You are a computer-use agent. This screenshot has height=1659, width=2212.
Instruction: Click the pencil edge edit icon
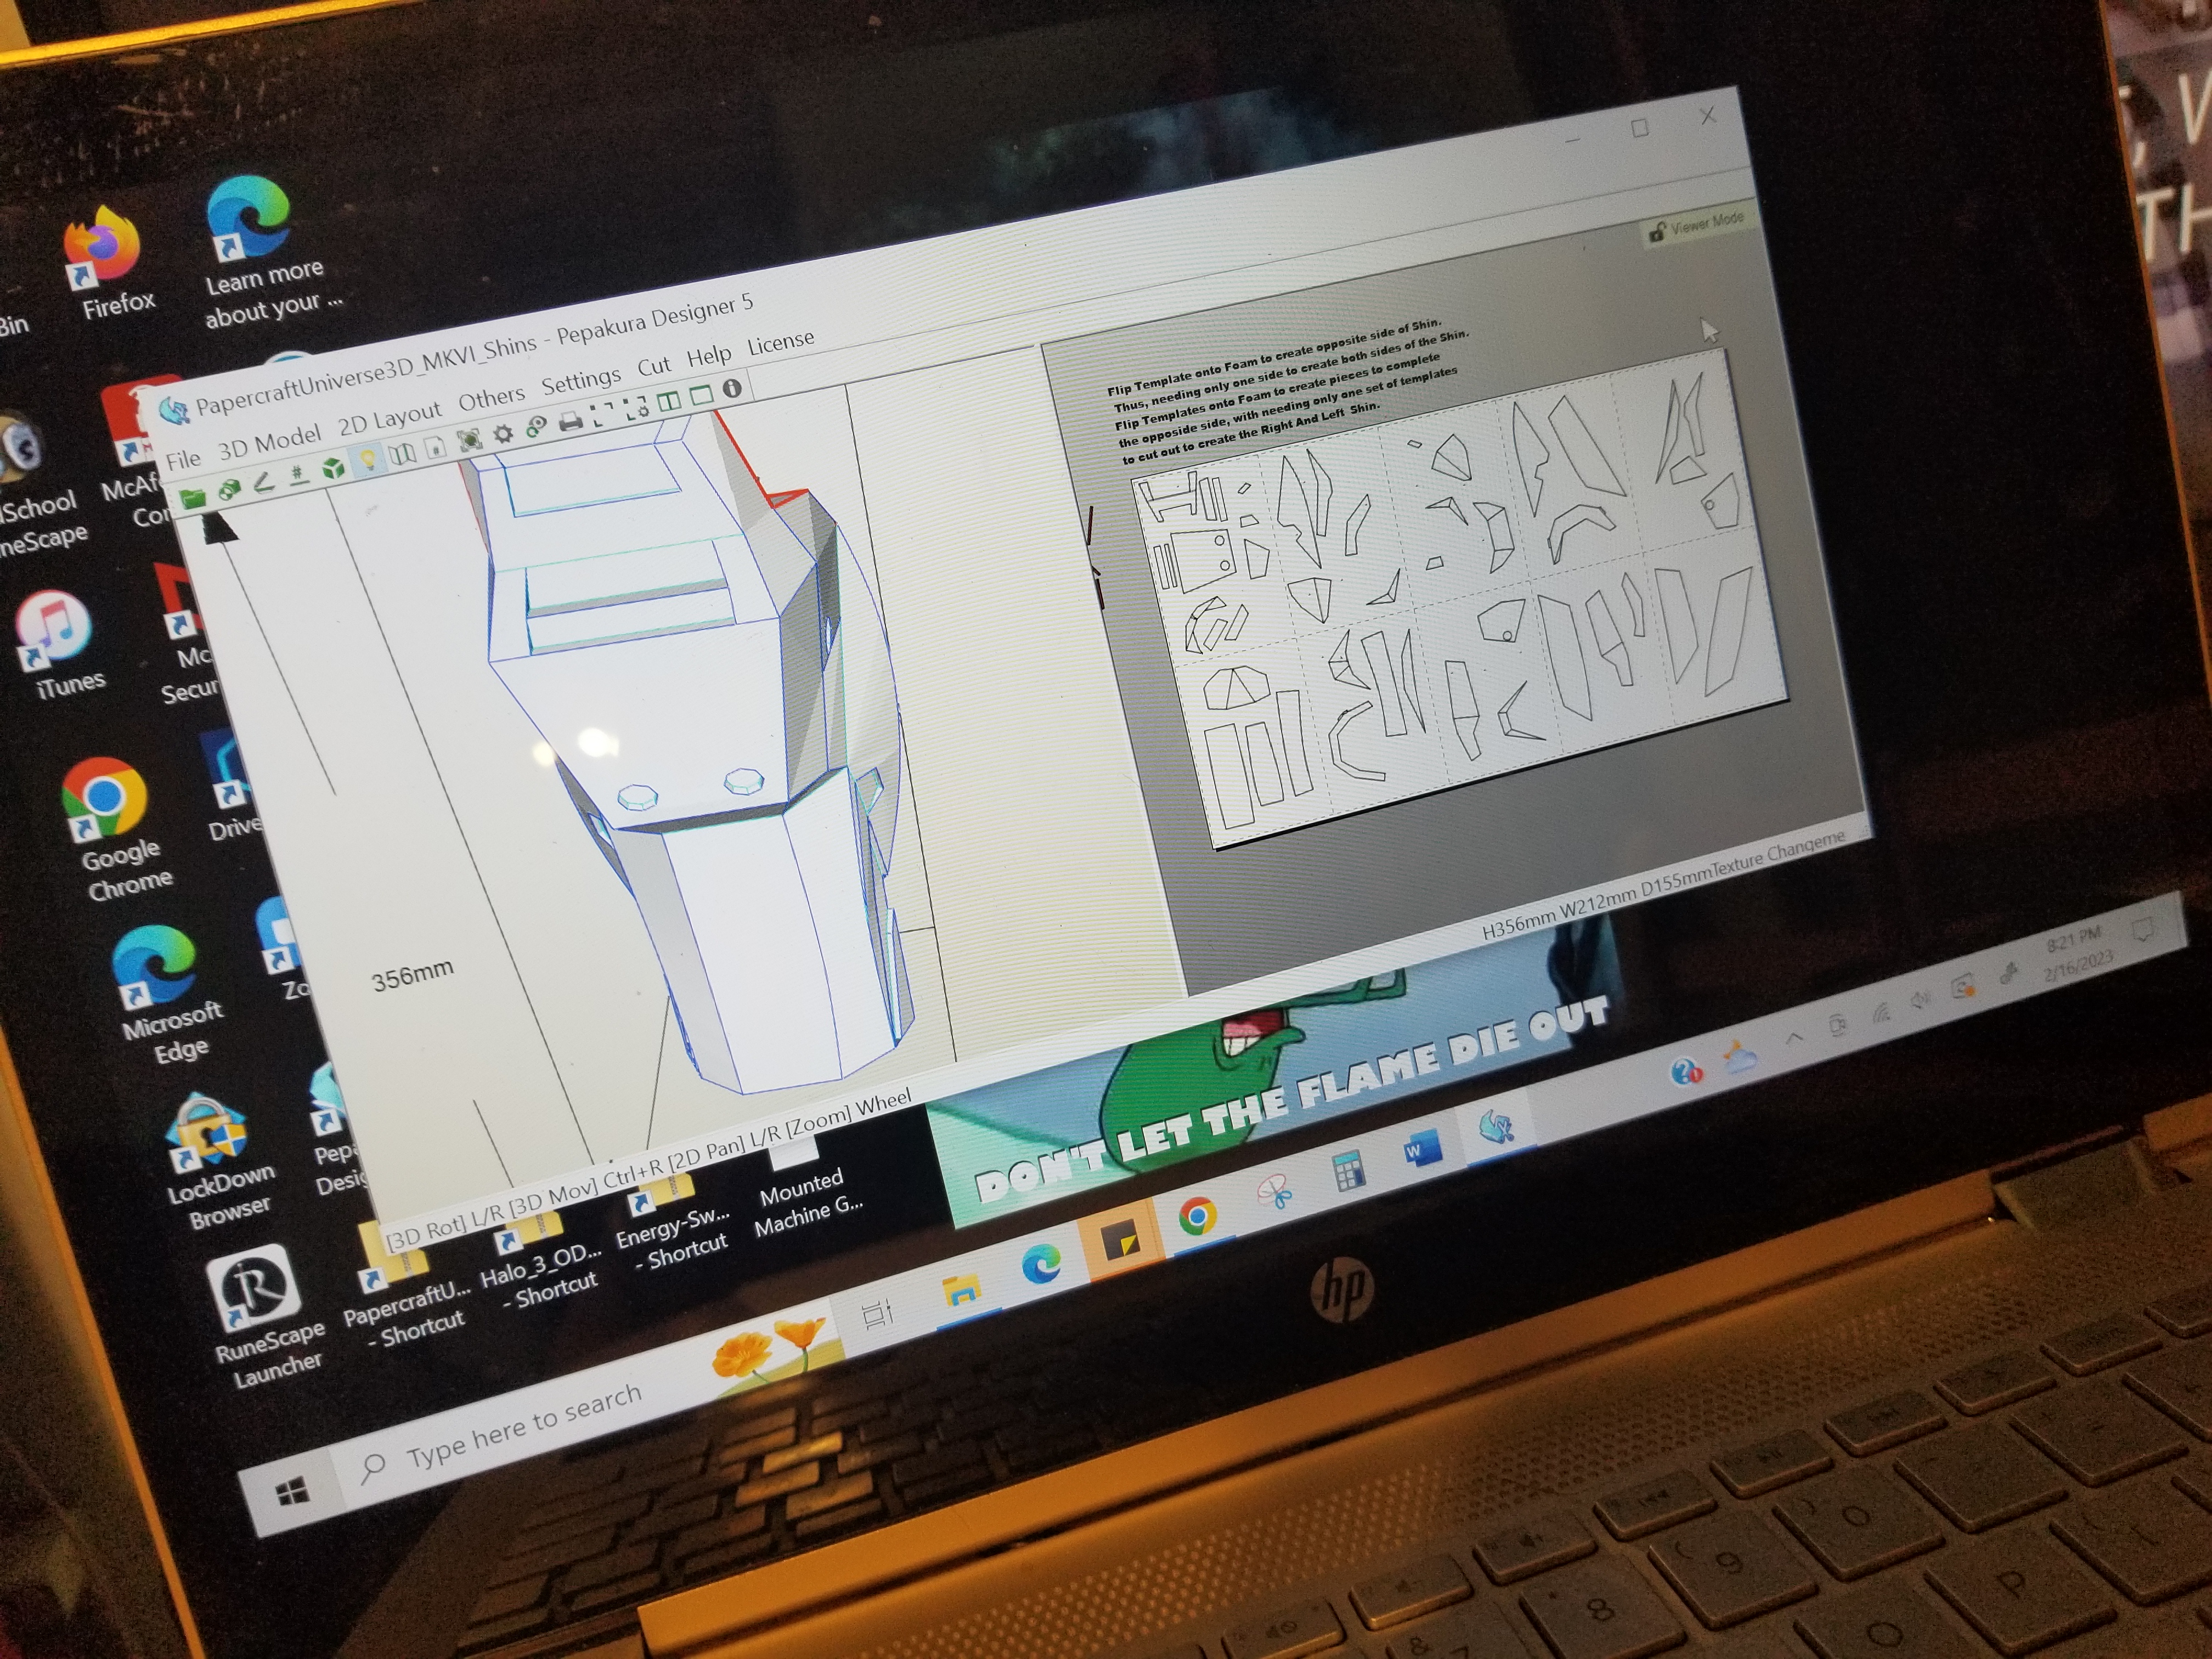tap(263, 482)
